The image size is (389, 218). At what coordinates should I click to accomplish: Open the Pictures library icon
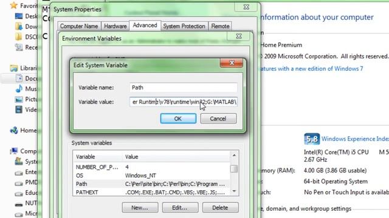click(19, 99)
